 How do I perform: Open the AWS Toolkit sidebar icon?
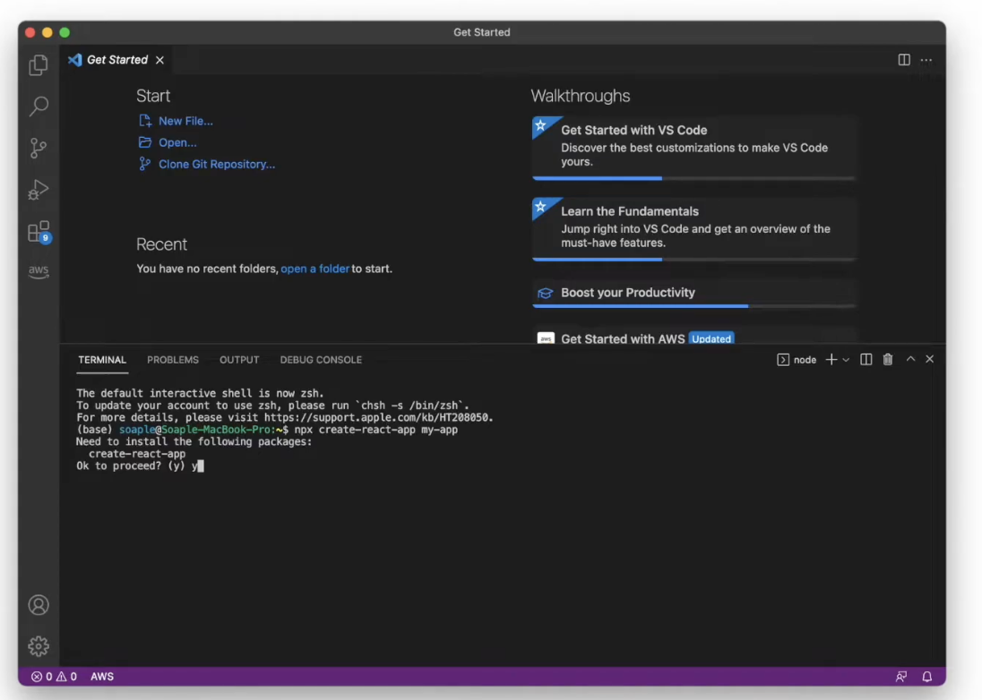(x=38, y=271)
